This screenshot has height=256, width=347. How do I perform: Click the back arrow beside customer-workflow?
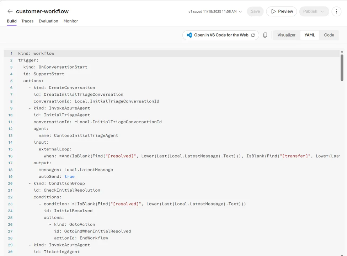point(10,11)
